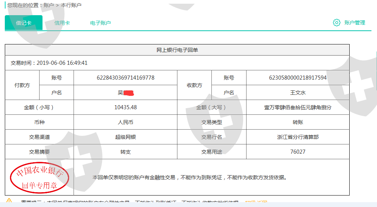Image resolution: width=377 pixels, height=207 pixels.
Task: Select the amount 10435.48
Action: pos(126,107)
